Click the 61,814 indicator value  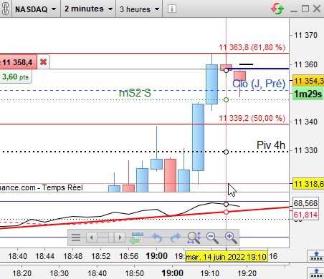[305, 215]
